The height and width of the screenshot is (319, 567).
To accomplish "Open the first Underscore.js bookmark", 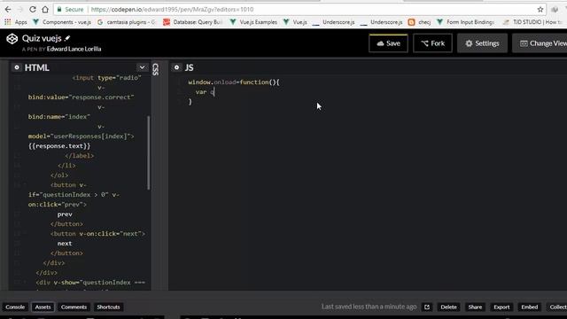I will [x=333, y=22].
